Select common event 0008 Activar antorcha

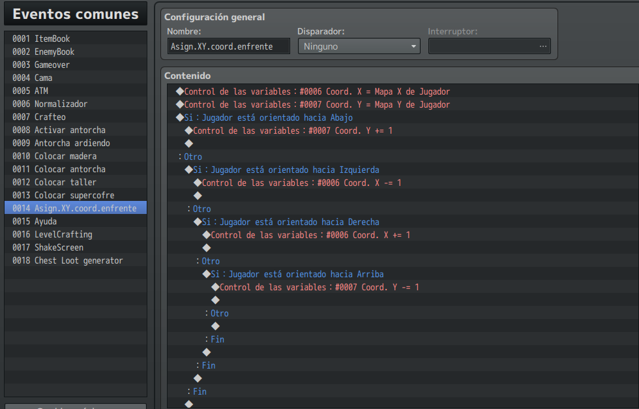76,130
